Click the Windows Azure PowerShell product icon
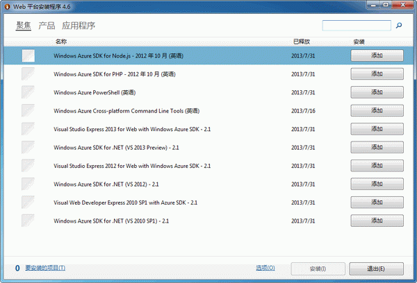Image resolution: width=417 pixels, height=283 pixels. pos(28,92)
